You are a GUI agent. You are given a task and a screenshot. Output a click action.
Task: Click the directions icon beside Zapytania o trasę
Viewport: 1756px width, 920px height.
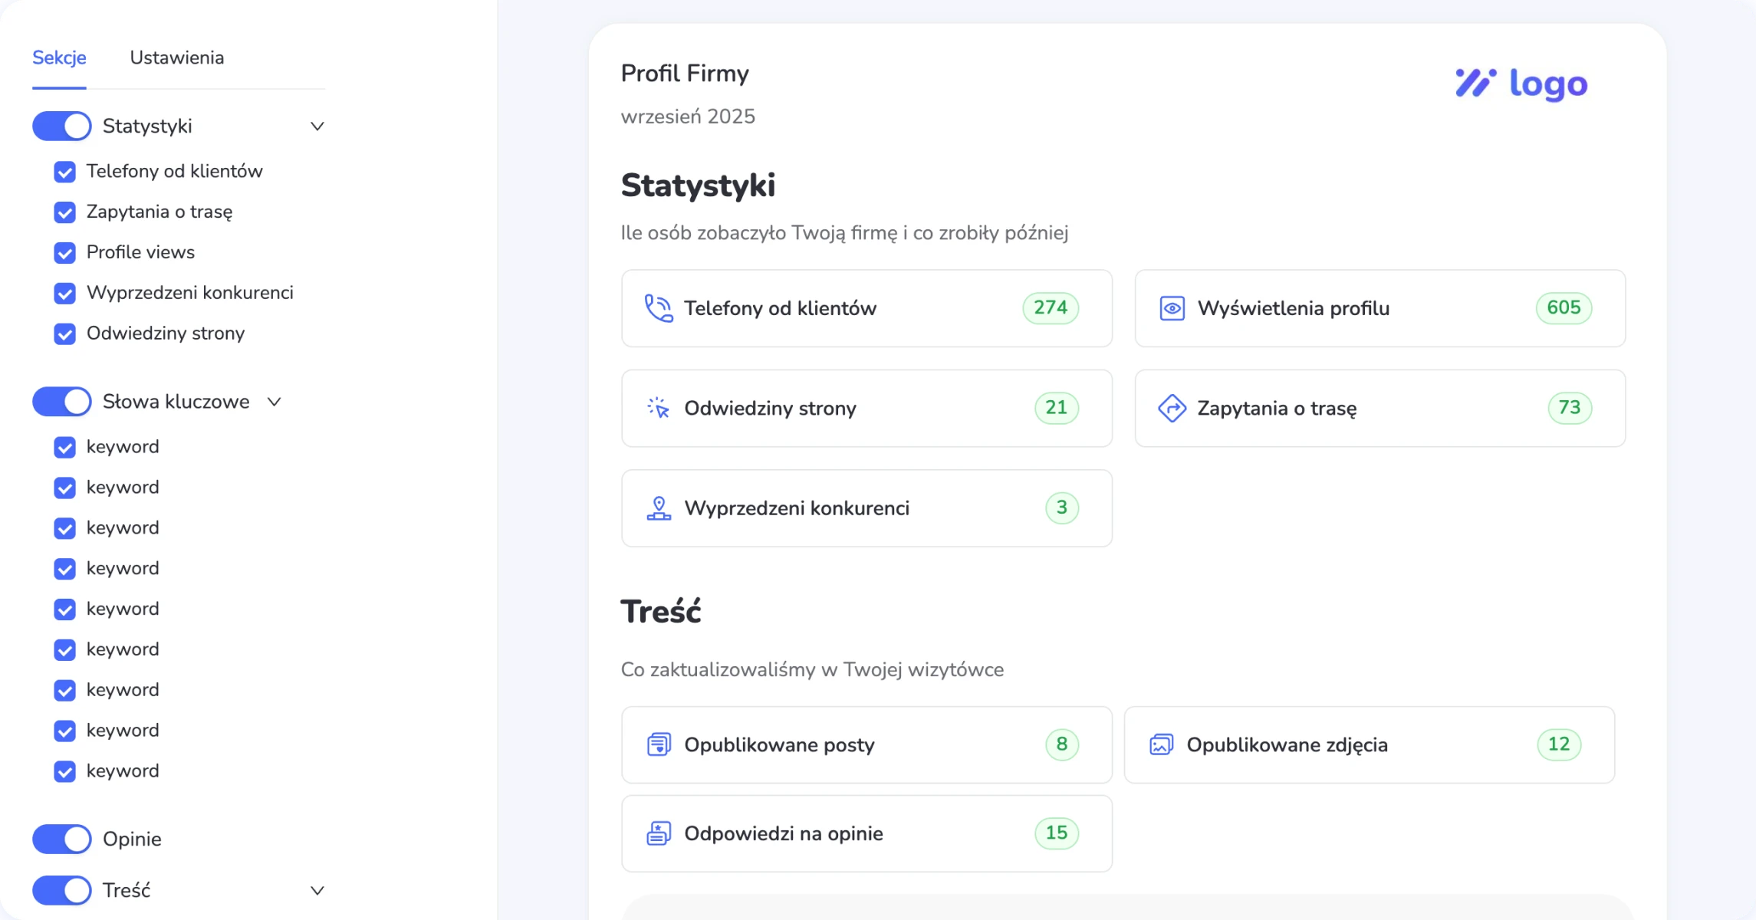tap(1172, 408)
